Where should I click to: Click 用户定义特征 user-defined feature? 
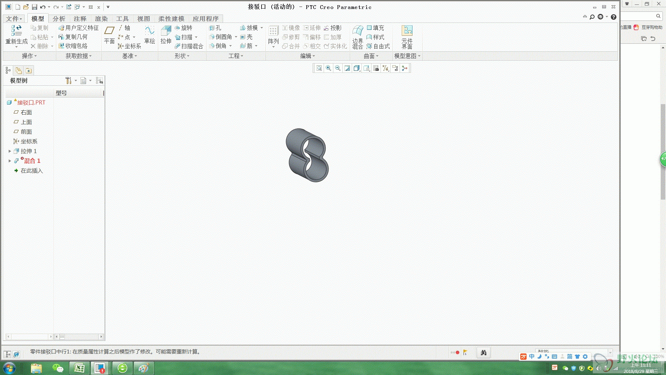click(78, 28)
